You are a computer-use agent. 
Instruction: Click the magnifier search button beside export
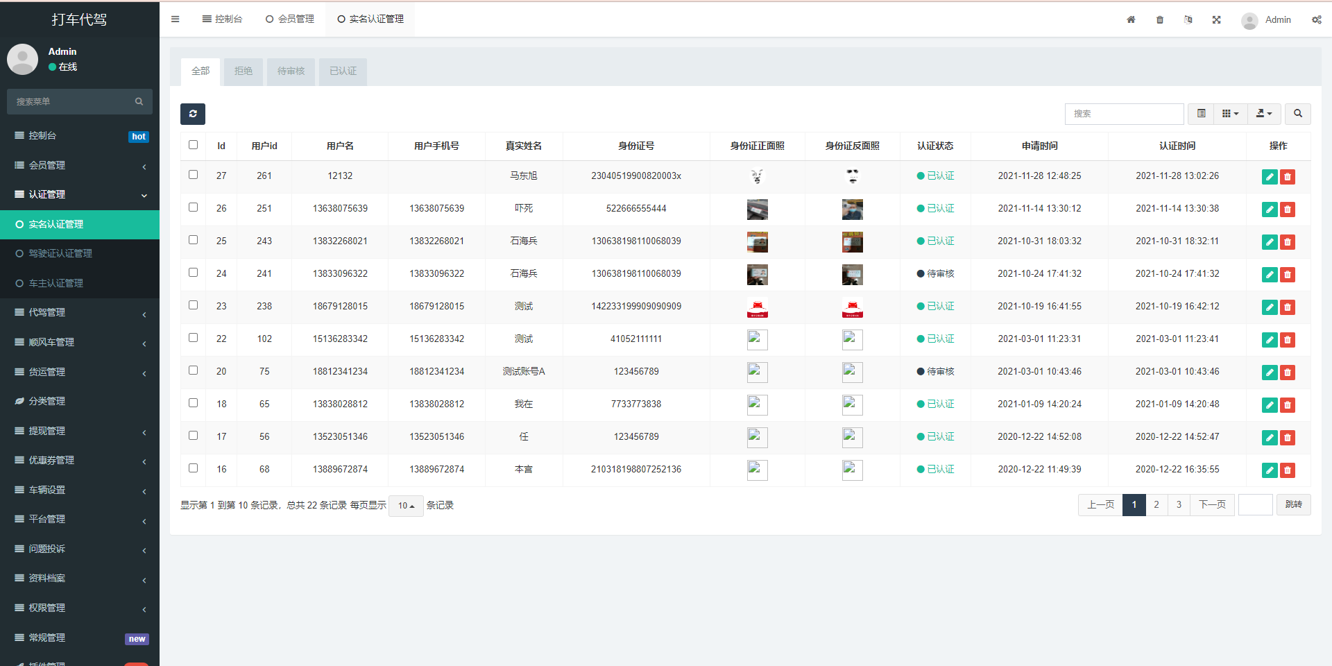[1297, 114]
